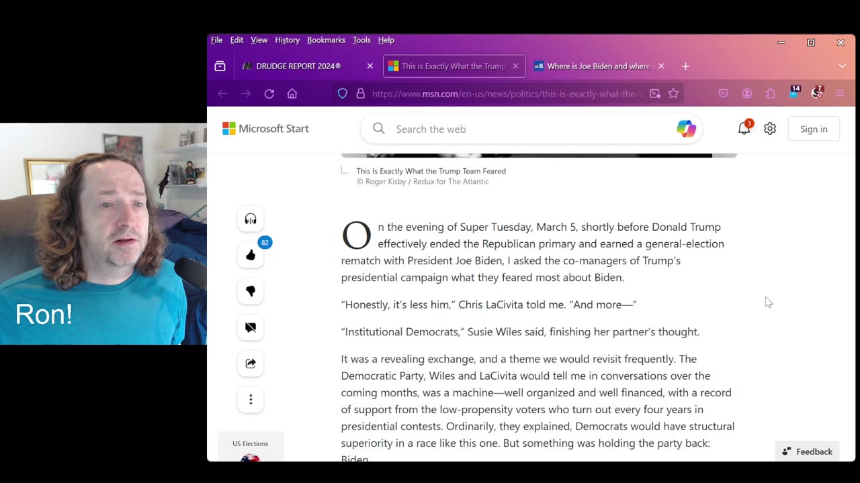This screenshot has height=483, width=860.
Task: Reload the current page
Action: [269, 94]
